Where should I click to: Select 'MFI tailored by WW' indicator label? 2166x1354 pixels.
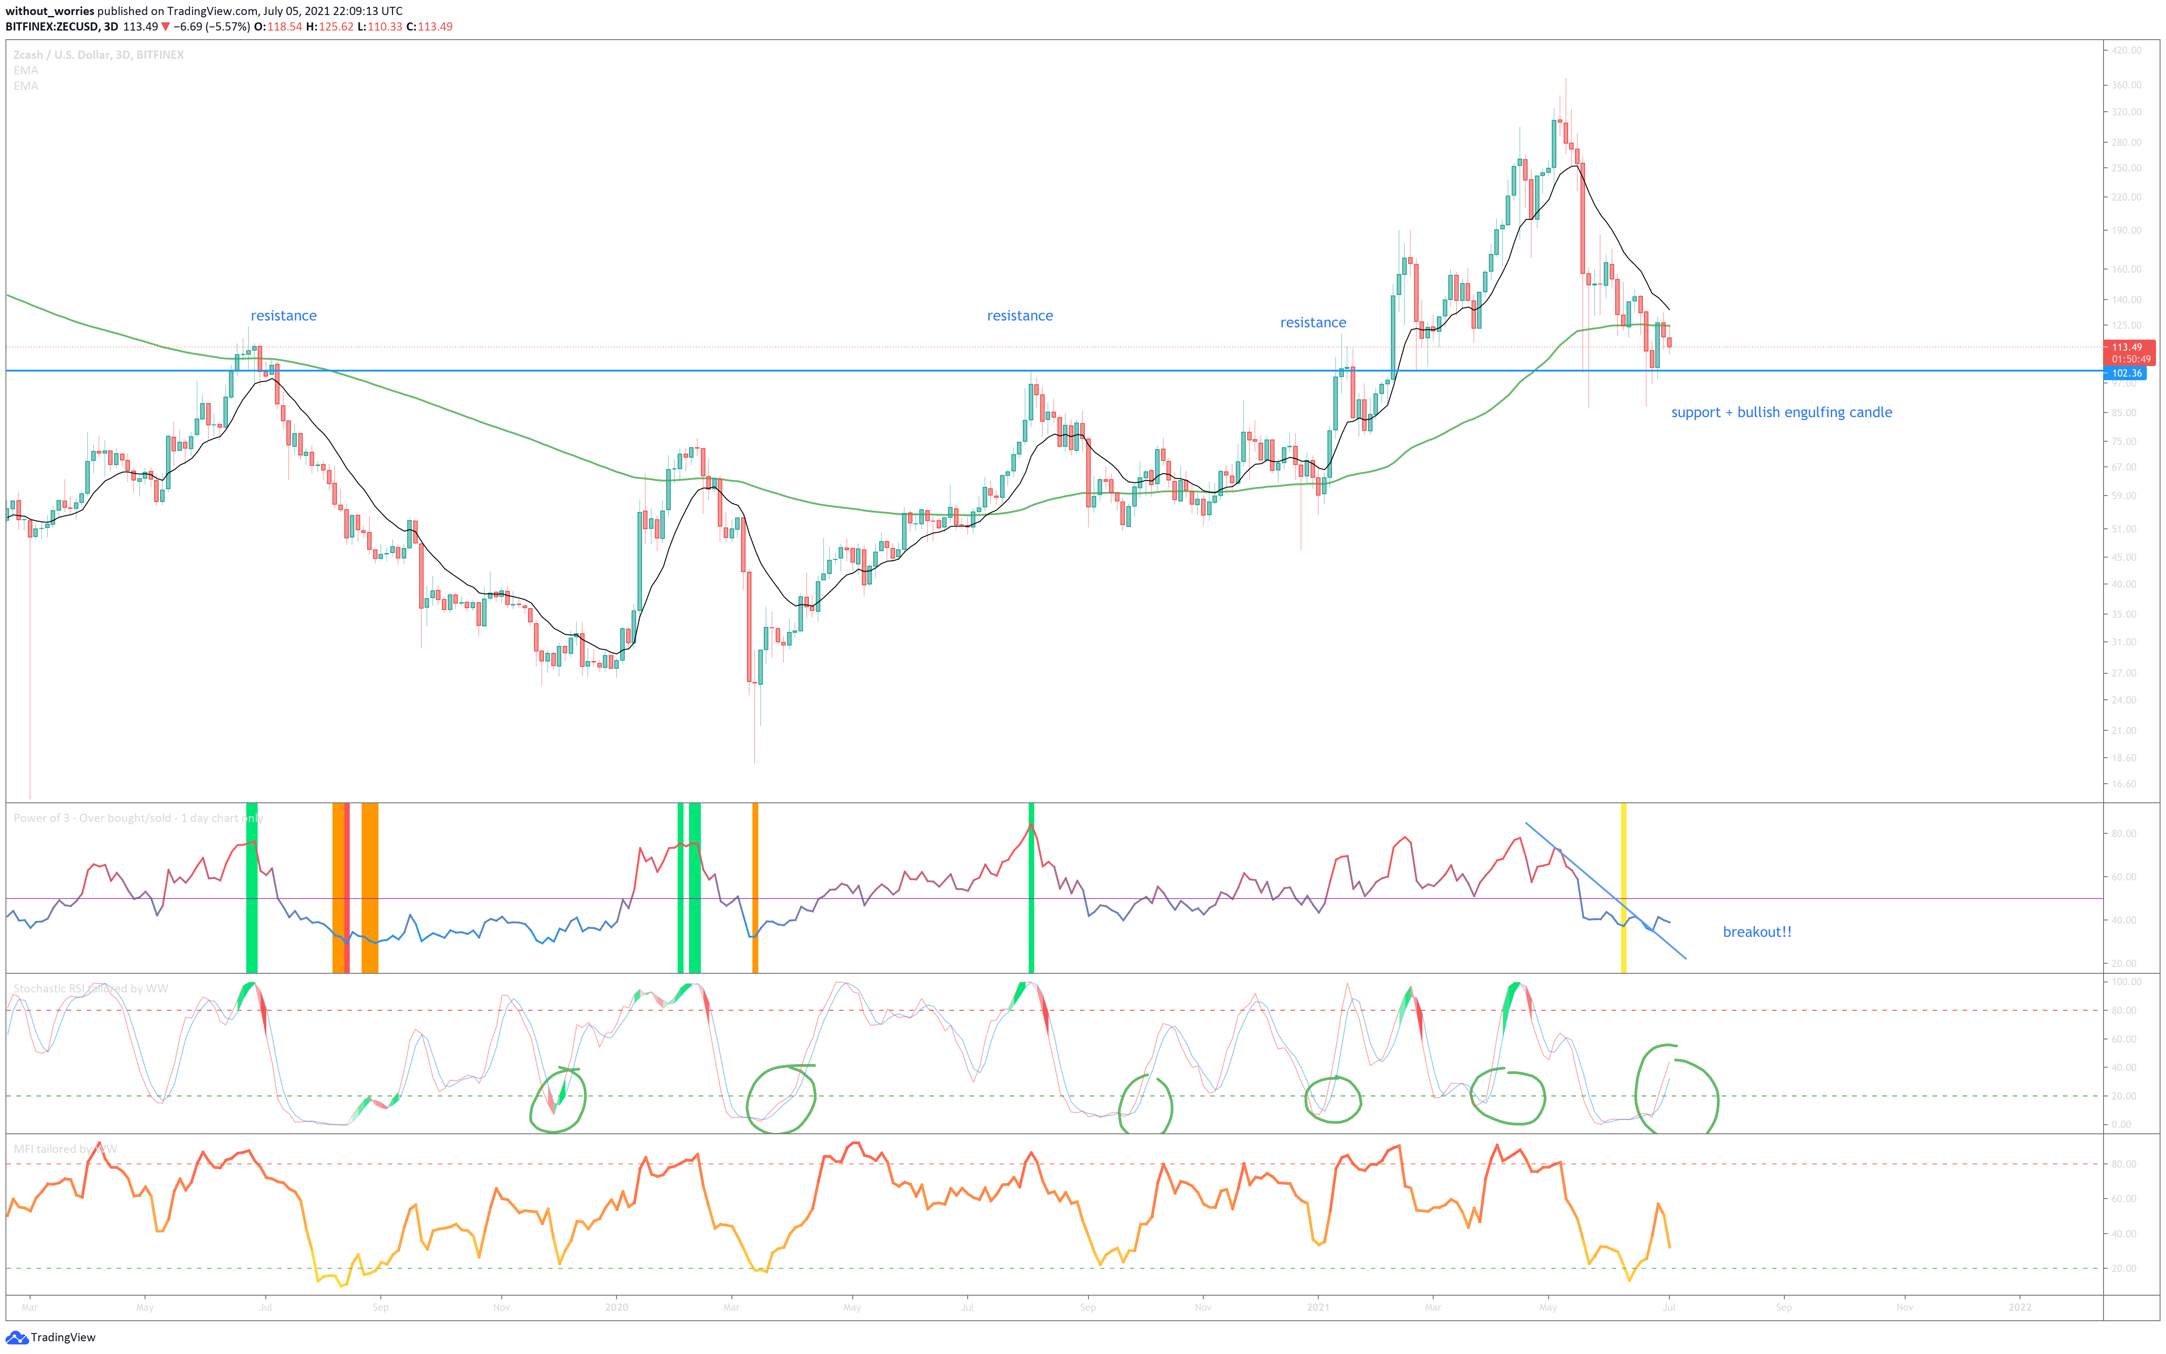(x=65, y=1149)
